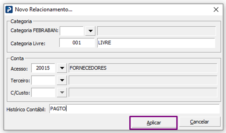Click the LIVRE description text field

tap(156, 43)
